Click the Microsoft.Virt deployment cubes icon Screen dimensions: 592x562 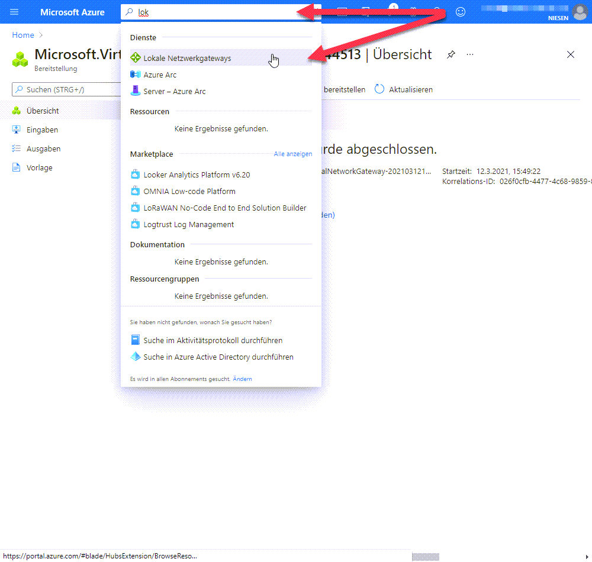click(x=20, y=60)
